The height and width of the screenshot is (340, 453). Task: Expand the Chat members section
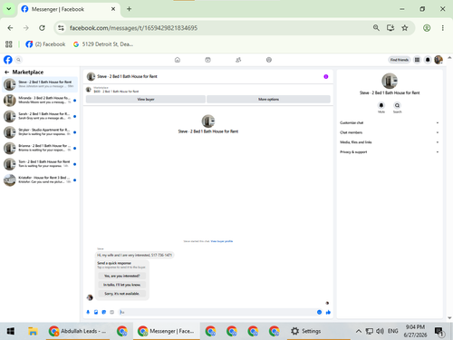tap(390, 132)
